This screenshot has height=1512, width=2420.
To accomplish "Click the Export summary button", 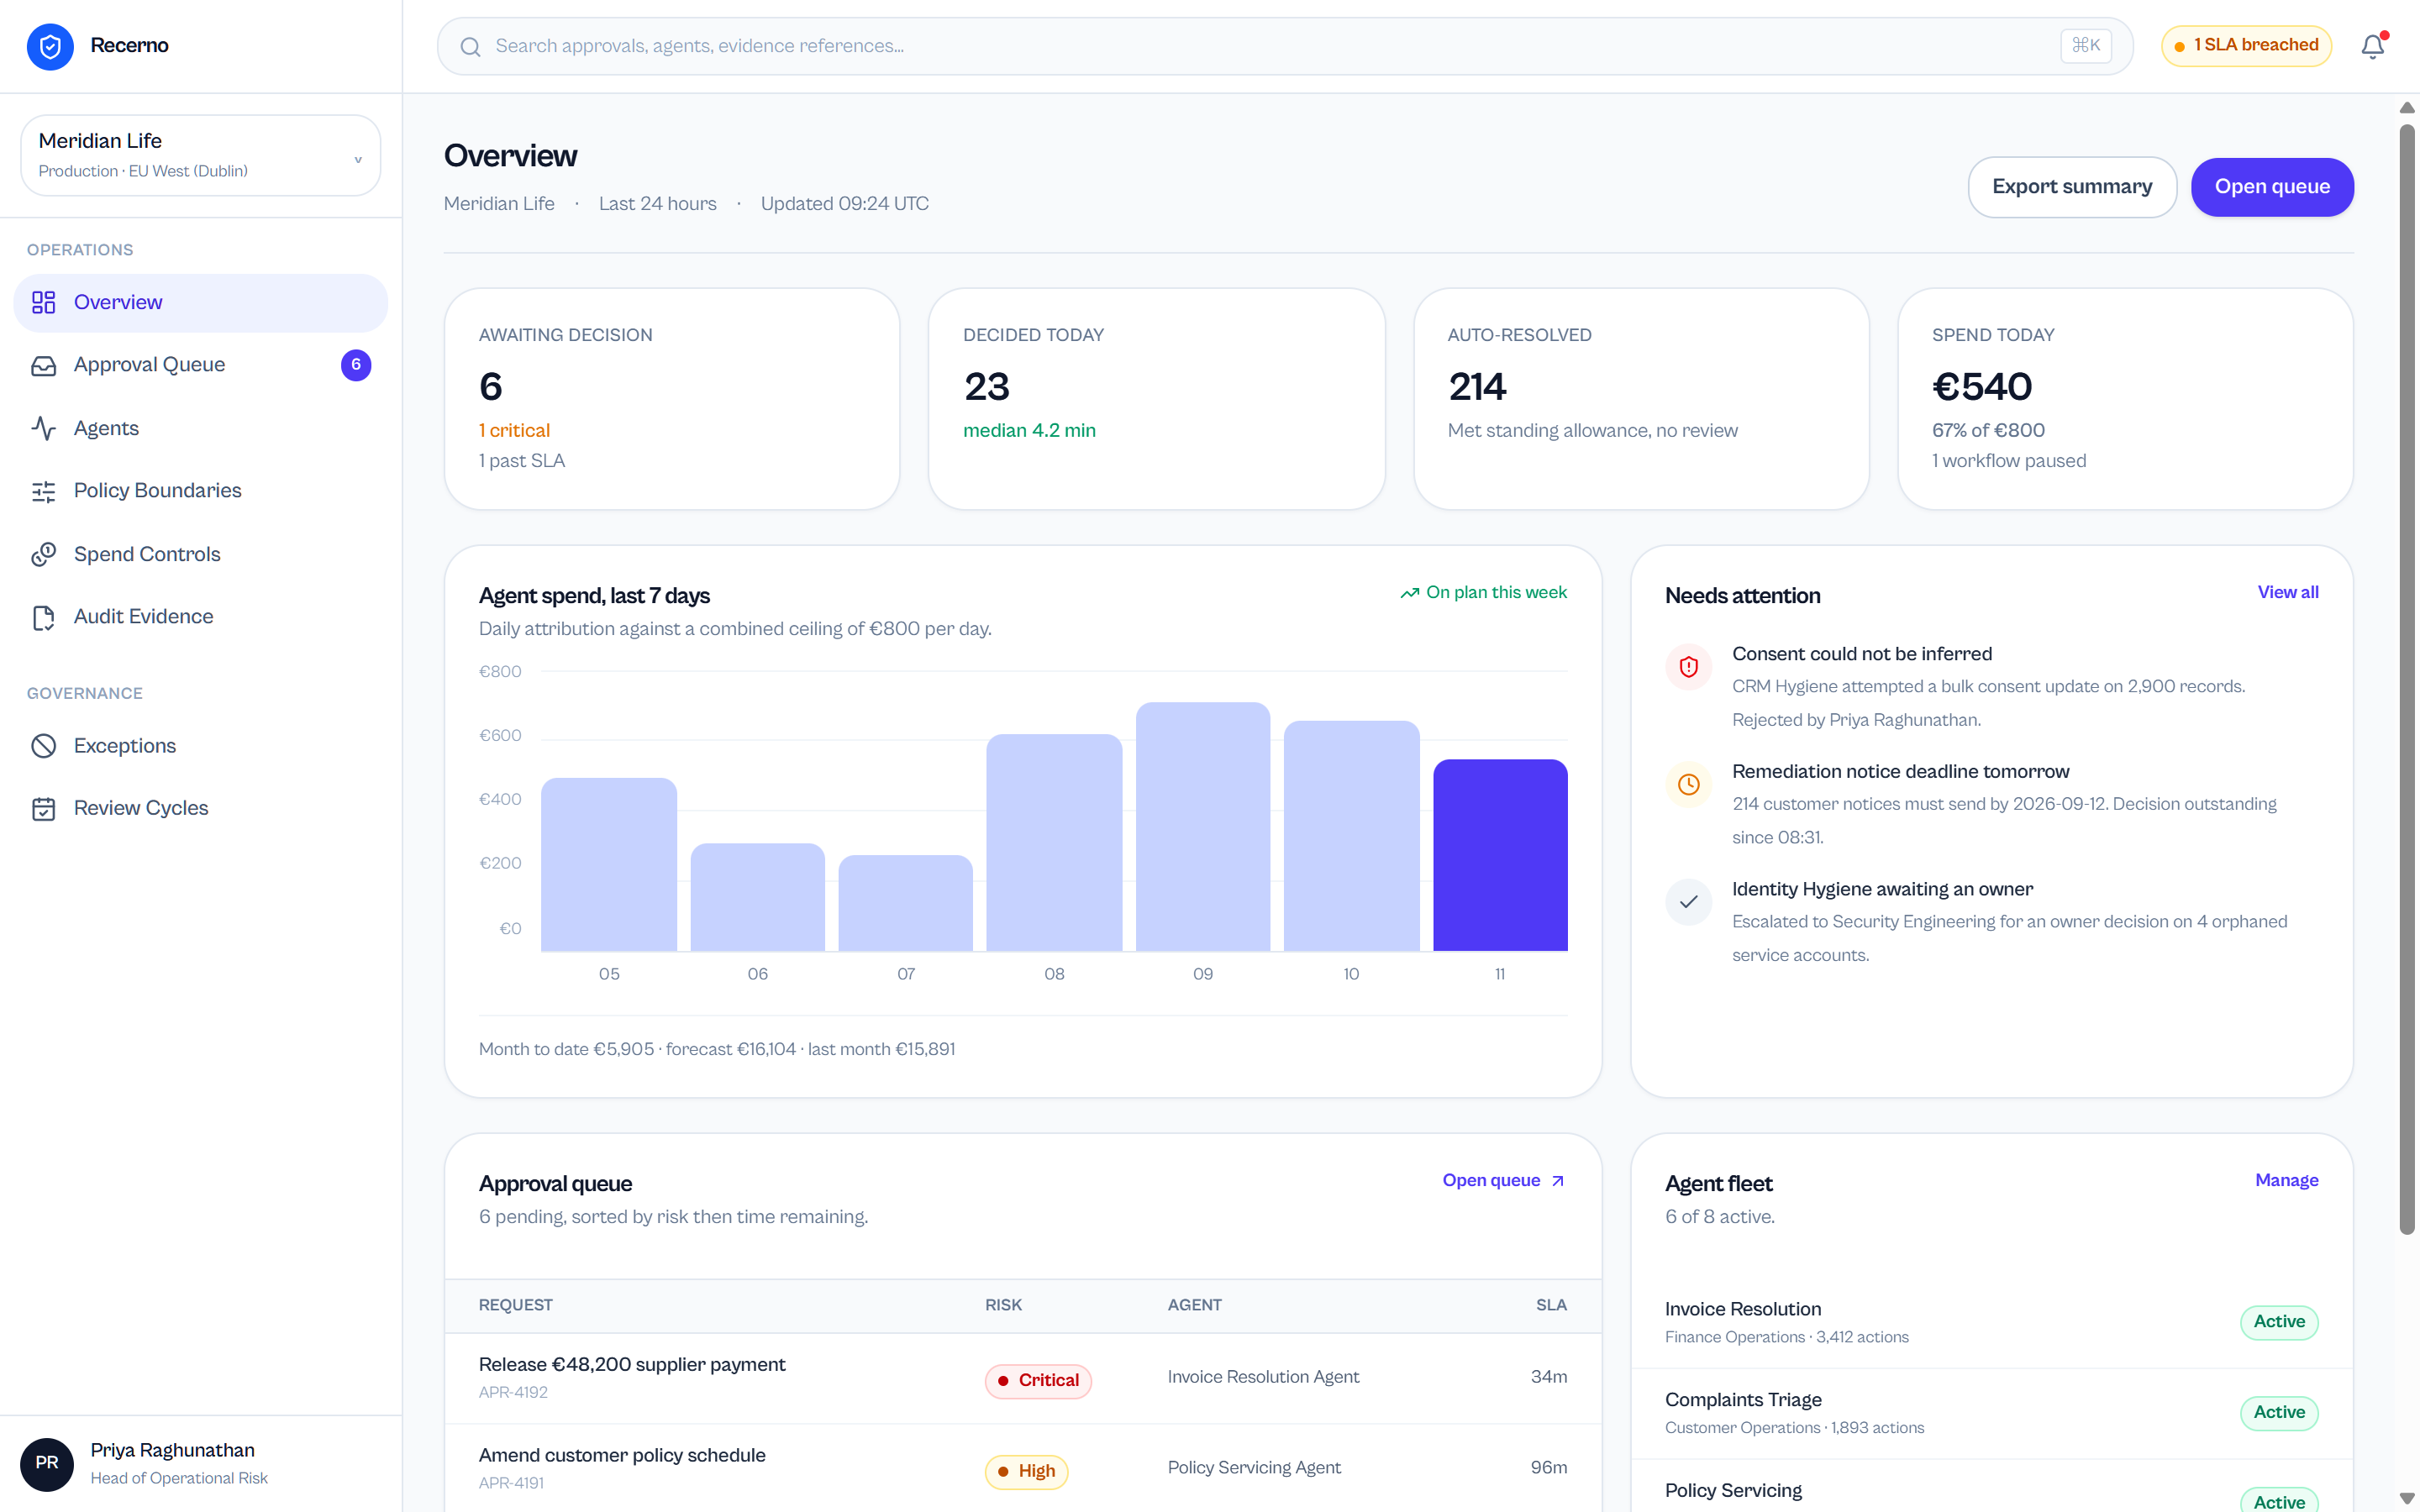I will tap(2071, 187).
